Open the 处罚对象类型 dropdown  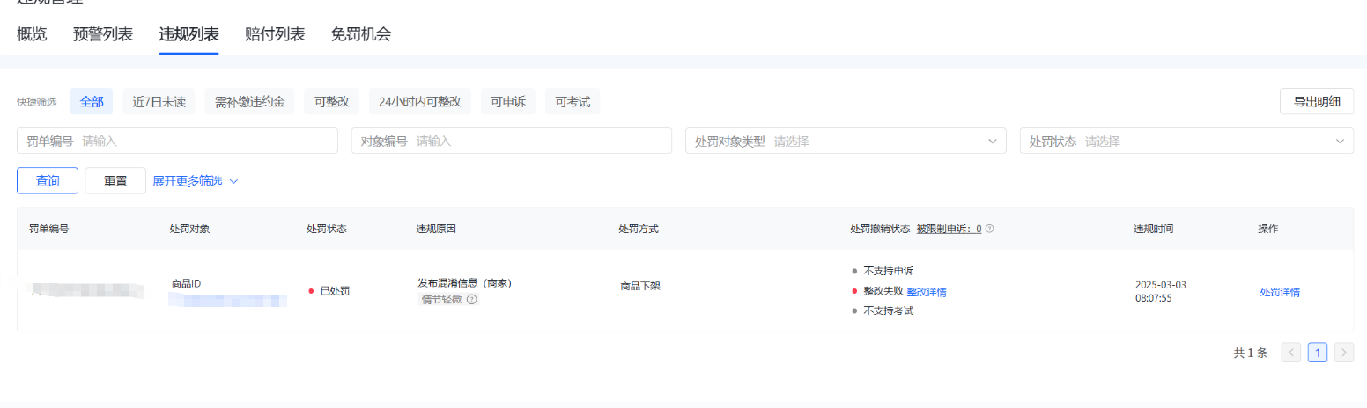[x=845, y=141]
